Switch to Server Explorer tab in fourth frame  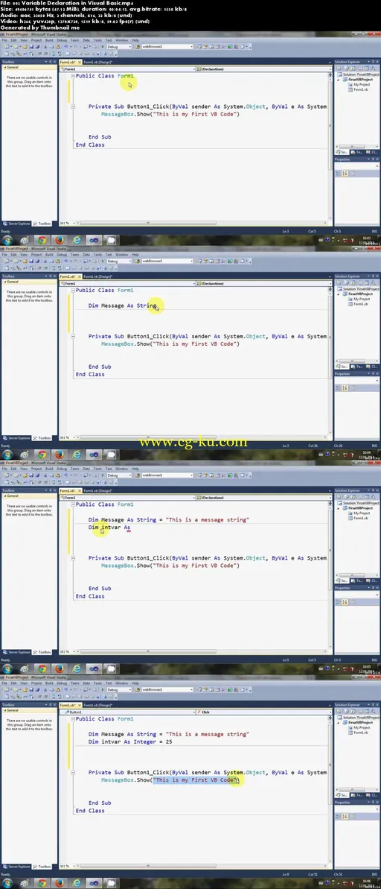[x=16, y=867]
